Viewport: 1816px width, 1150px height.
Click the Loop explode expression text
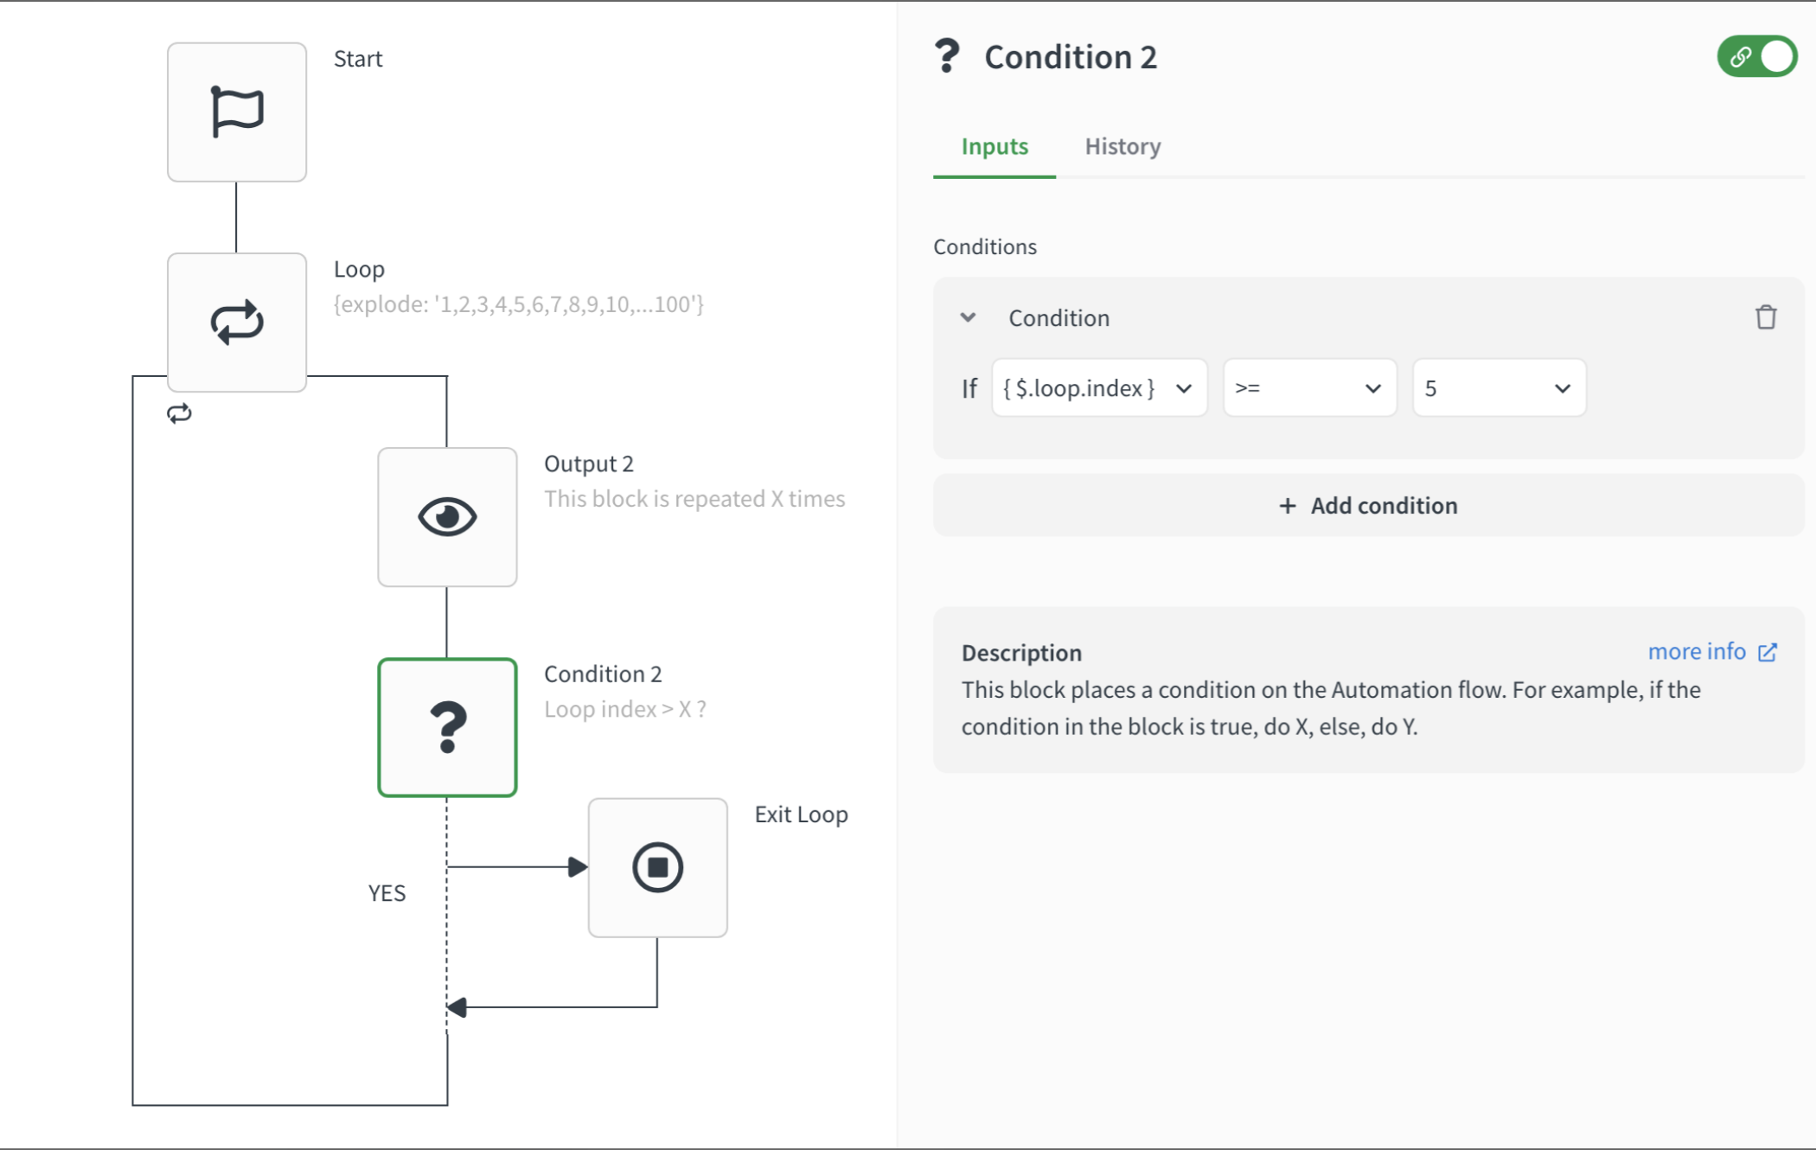click(x=519, y=304)
